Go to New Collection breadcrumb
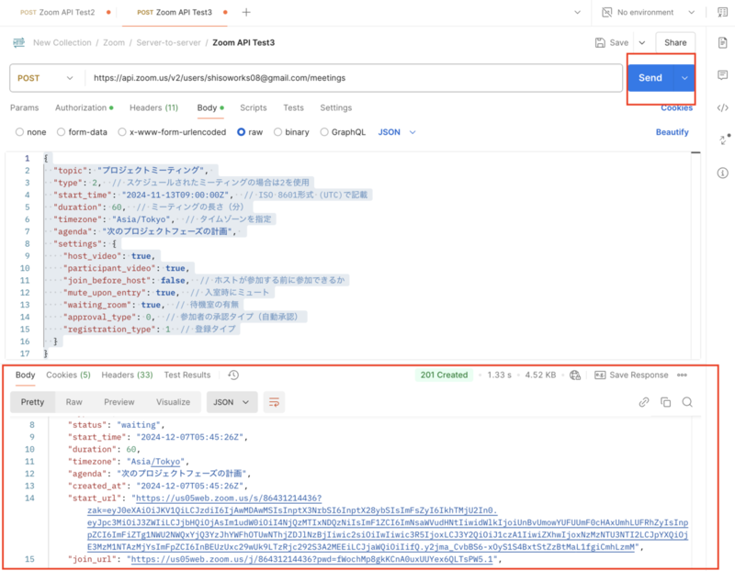The width and height of the screenshot is (735, 571). pos(62,42)
